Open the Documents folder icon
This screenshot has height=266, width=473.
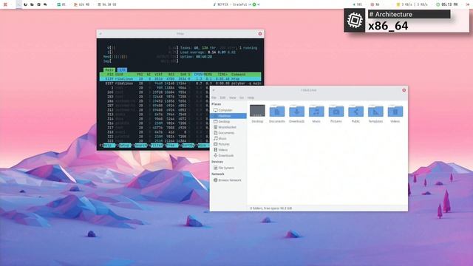pos(277,111)
